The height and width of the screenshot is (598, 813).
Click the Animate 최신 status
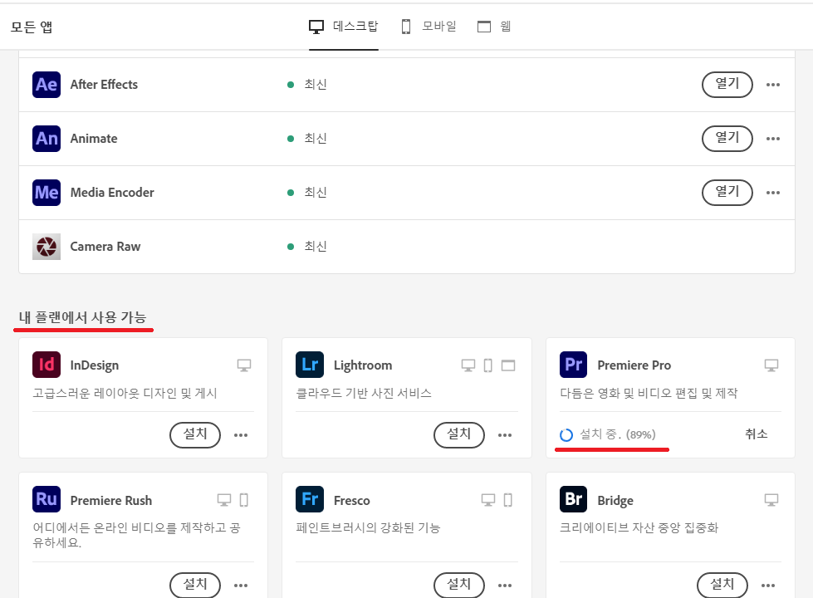[x=316, y=139]
